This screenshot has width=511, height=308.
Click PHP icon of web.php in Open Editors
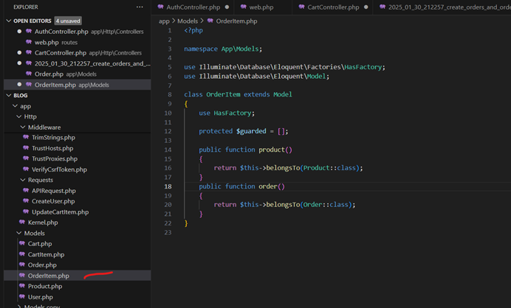click(28, 42)
